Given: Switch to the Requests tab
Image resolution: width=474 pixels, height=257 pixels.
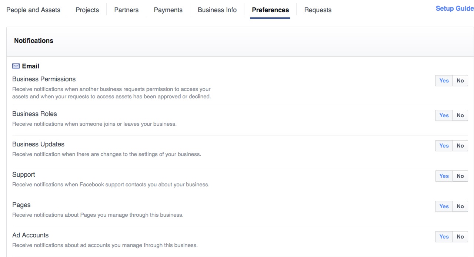Looking at the screenshot, I should [318, 10].
